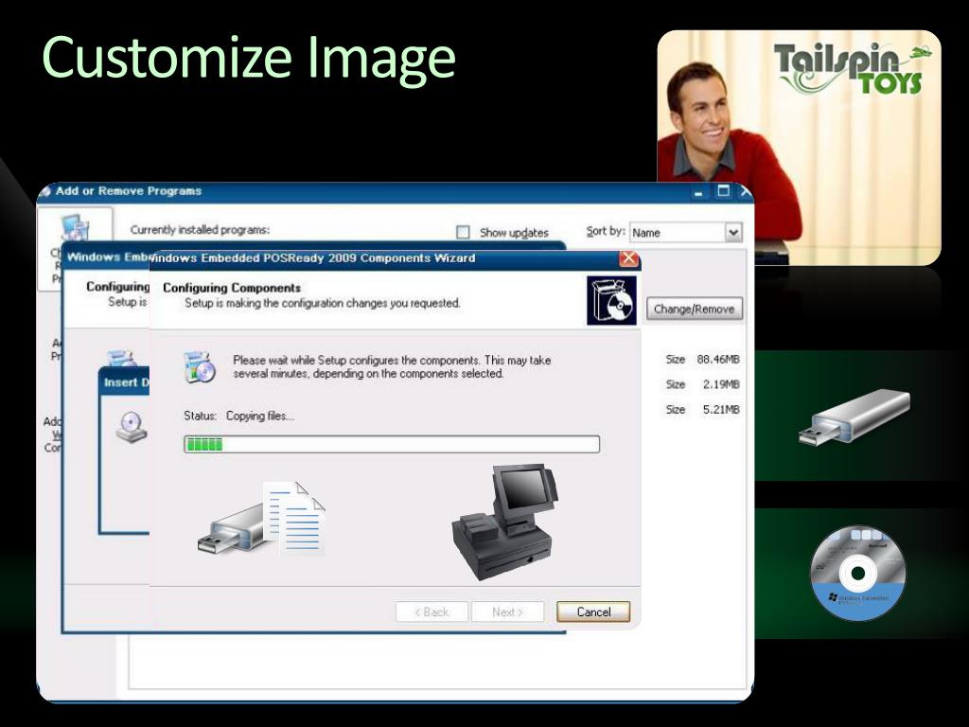The height and width of the screenshot is (727, 969).
Task: Click Change/Remove in Add or Remove Programs
Action: tap(694, 310)
